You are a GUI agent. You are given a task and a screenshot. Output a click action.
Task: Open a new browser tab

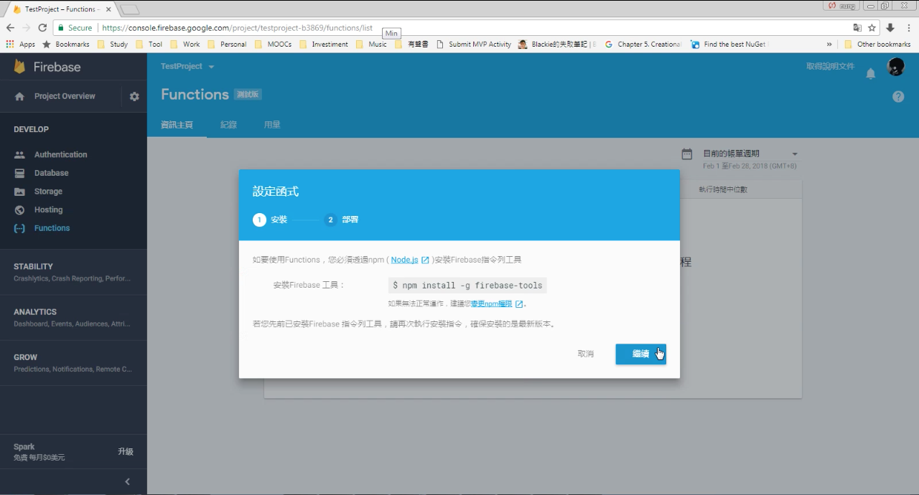coord(129,9)
